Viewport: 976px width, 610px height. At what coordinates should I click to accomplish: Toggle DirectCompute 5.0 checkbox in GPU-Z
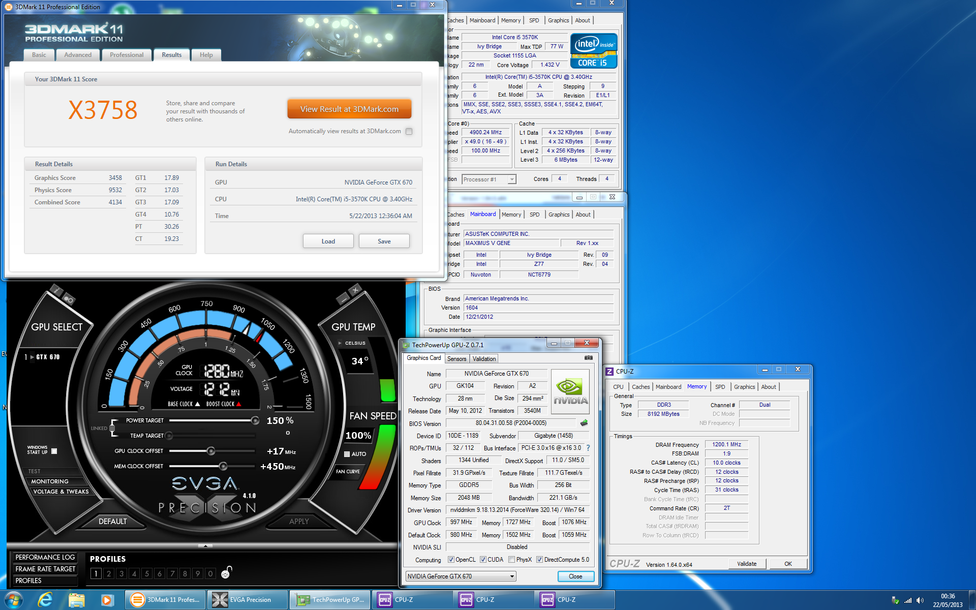539,560
